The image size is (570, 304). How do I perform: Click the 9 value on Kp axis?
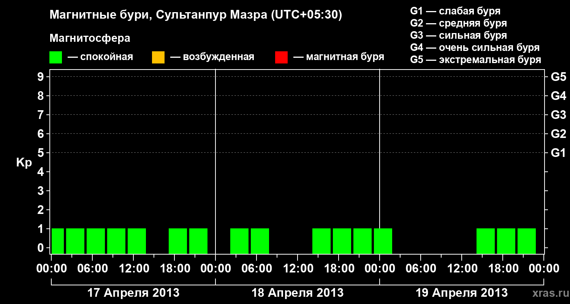41,77
